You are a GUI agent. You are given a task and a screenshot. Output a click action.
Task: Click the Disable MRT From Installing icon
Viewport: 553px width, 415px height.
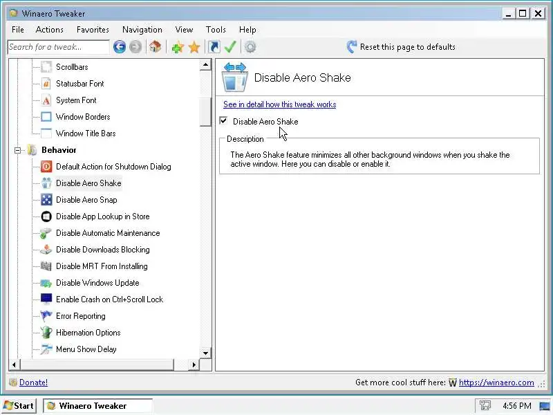(46, 266)
